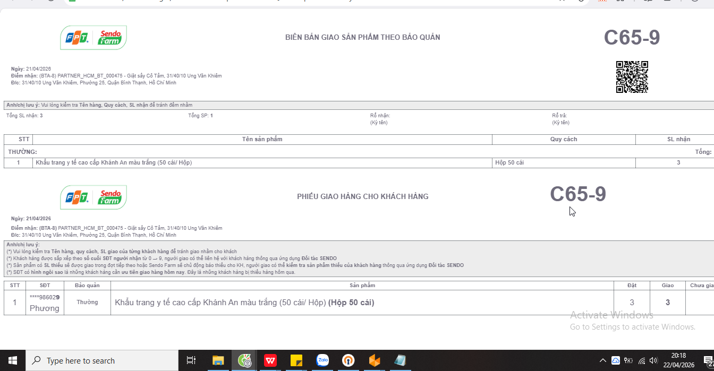Open the yellow Sticky Notes taskbar app
714x371 pixels.
296,361
